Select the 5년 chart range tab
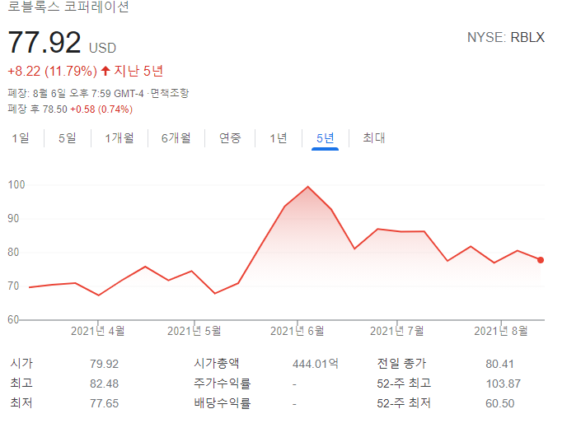581x423 pixels. click(325, 138)
